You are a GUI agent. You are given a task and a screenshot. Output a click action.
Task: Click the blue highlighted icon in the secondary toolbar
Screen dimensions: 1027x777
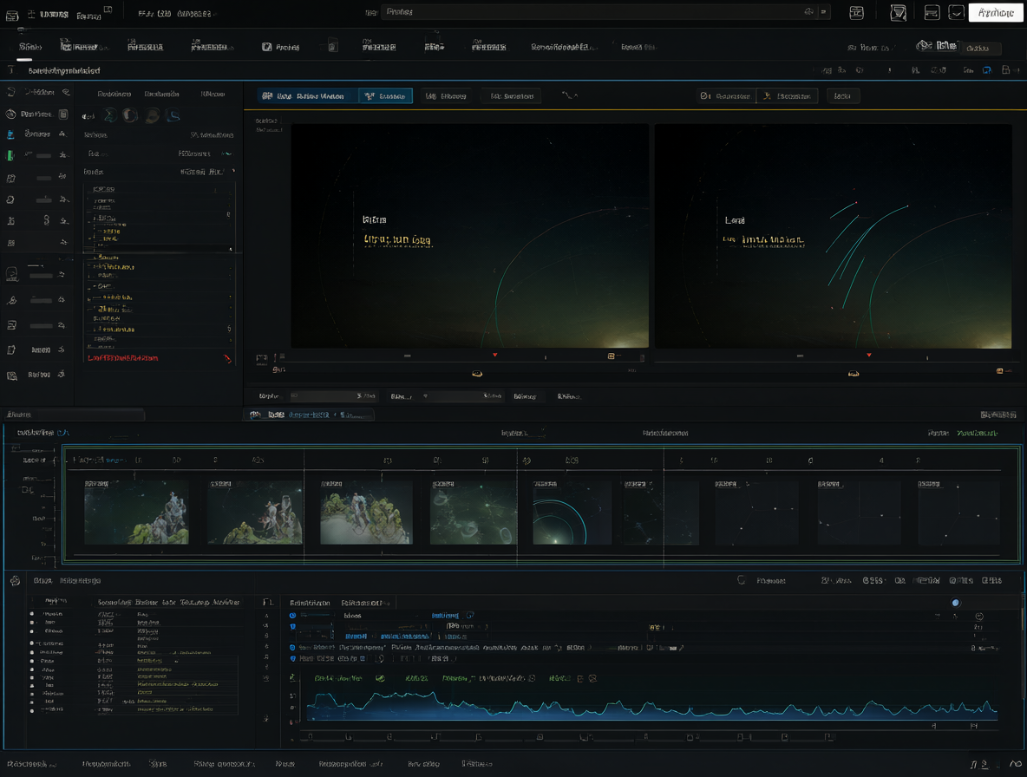point(987,70)
